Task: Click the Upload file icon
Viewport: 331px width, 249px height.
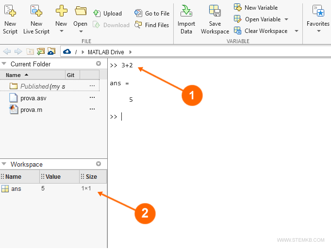Action: (x=97, y=14)
